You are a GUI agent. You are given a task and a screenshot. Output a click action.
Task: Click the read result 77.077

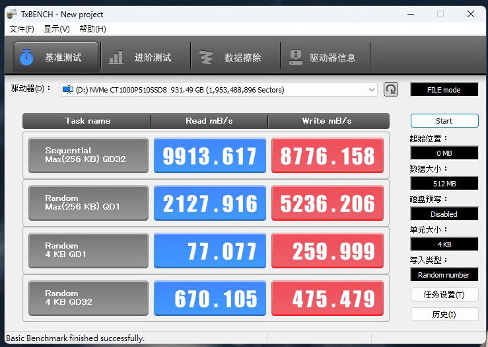click(x=210, y=251)
